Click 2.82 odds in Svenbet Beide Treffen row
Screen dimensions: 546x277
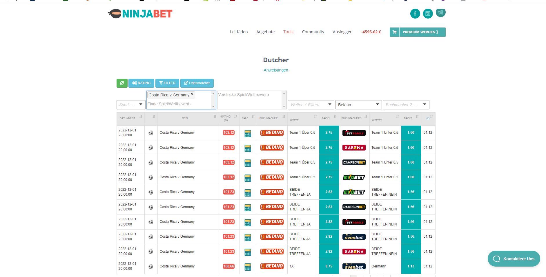[329, 236]
